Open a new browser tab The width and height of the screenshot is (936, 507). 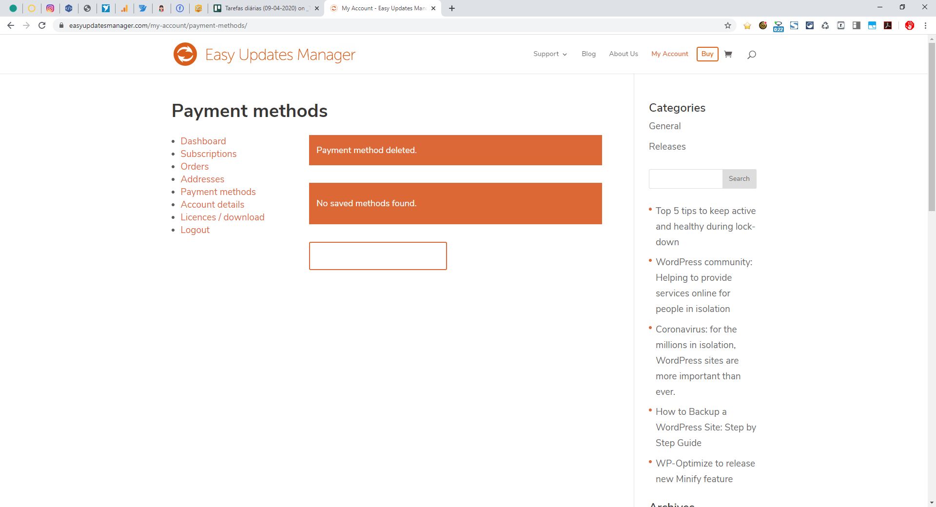pyautogui.click(x=452, y=8)
